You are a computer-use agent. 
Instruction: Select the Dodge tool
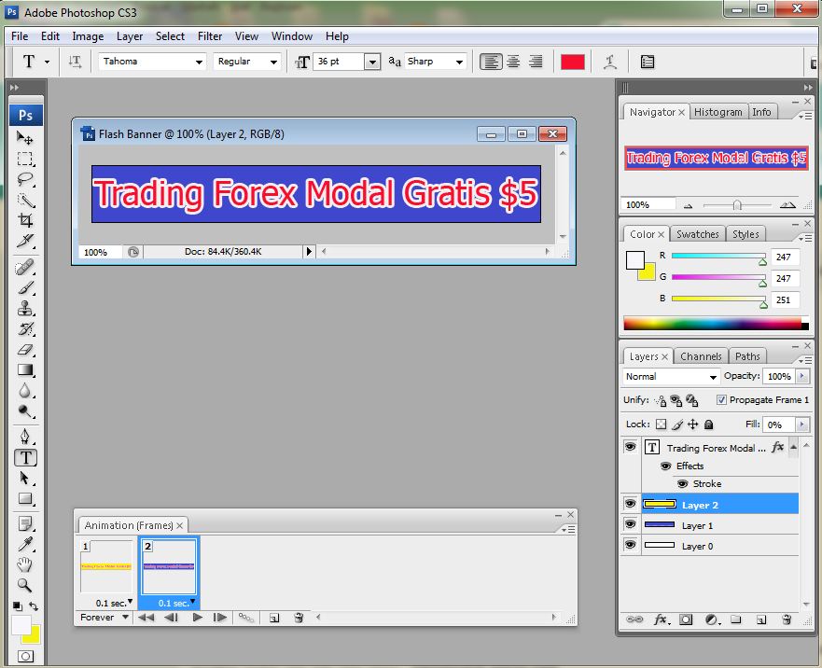[24, 411]
